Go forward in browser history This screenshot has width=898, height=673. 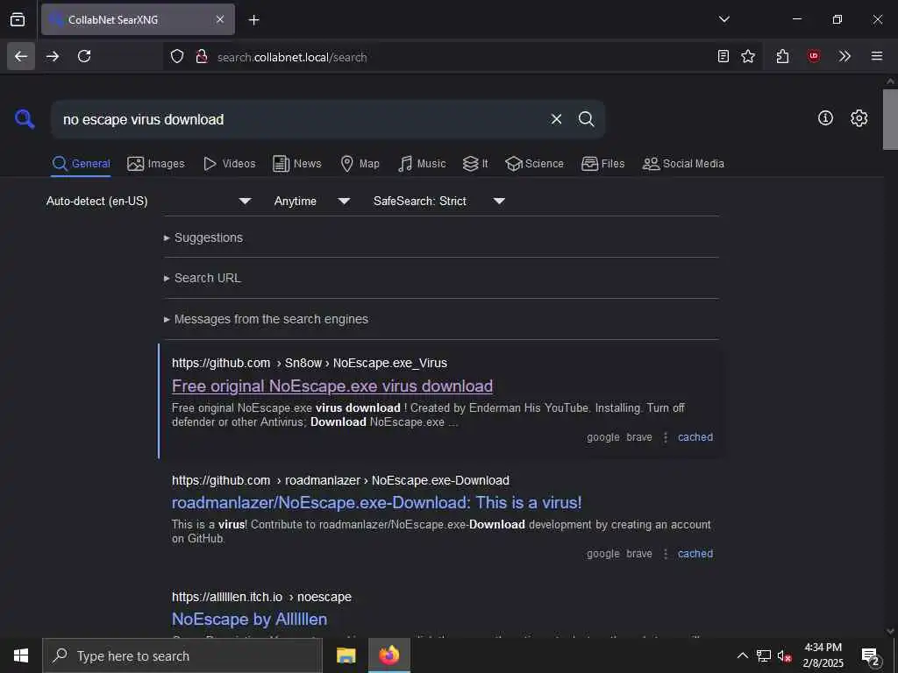click(53, 56)
